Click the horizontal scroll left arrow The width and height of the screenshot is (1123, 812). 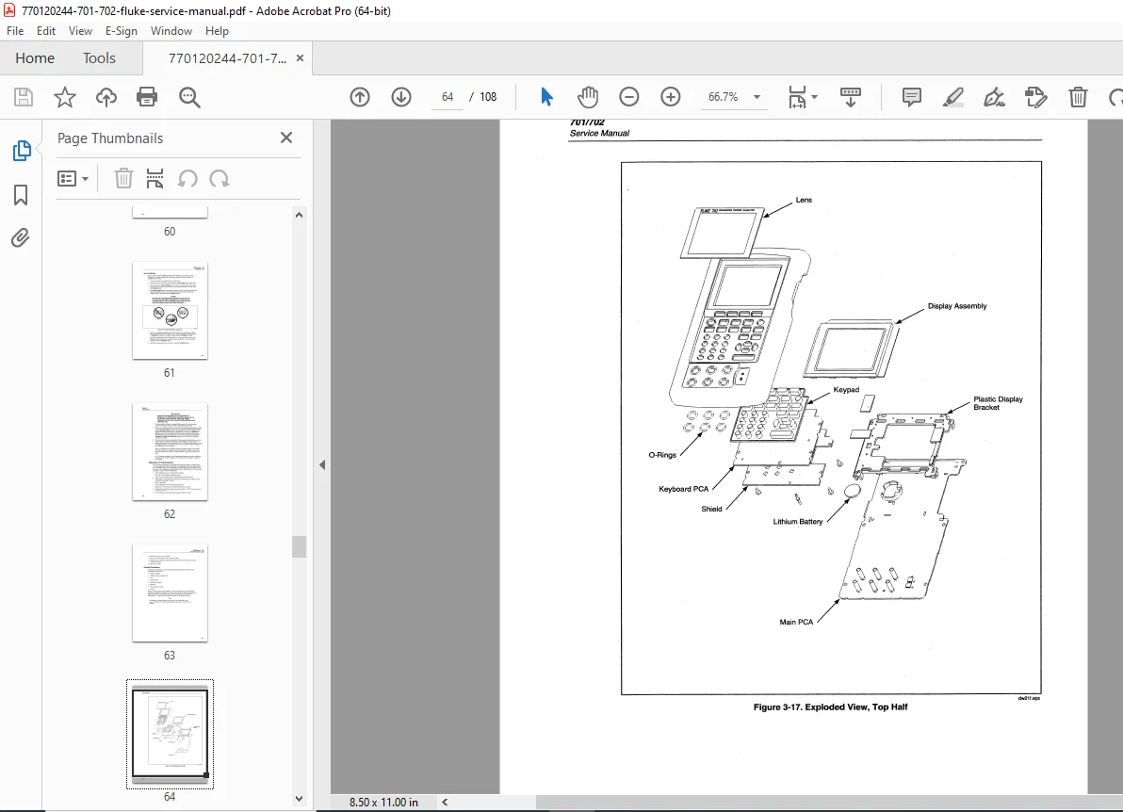[445, 802]
